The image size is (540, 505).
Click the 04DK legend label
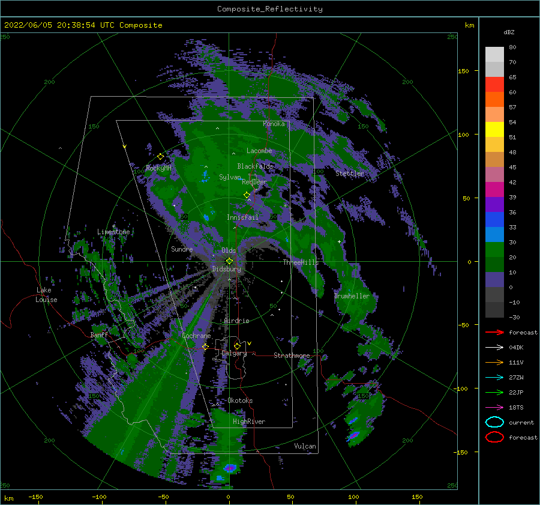[516, 347]
